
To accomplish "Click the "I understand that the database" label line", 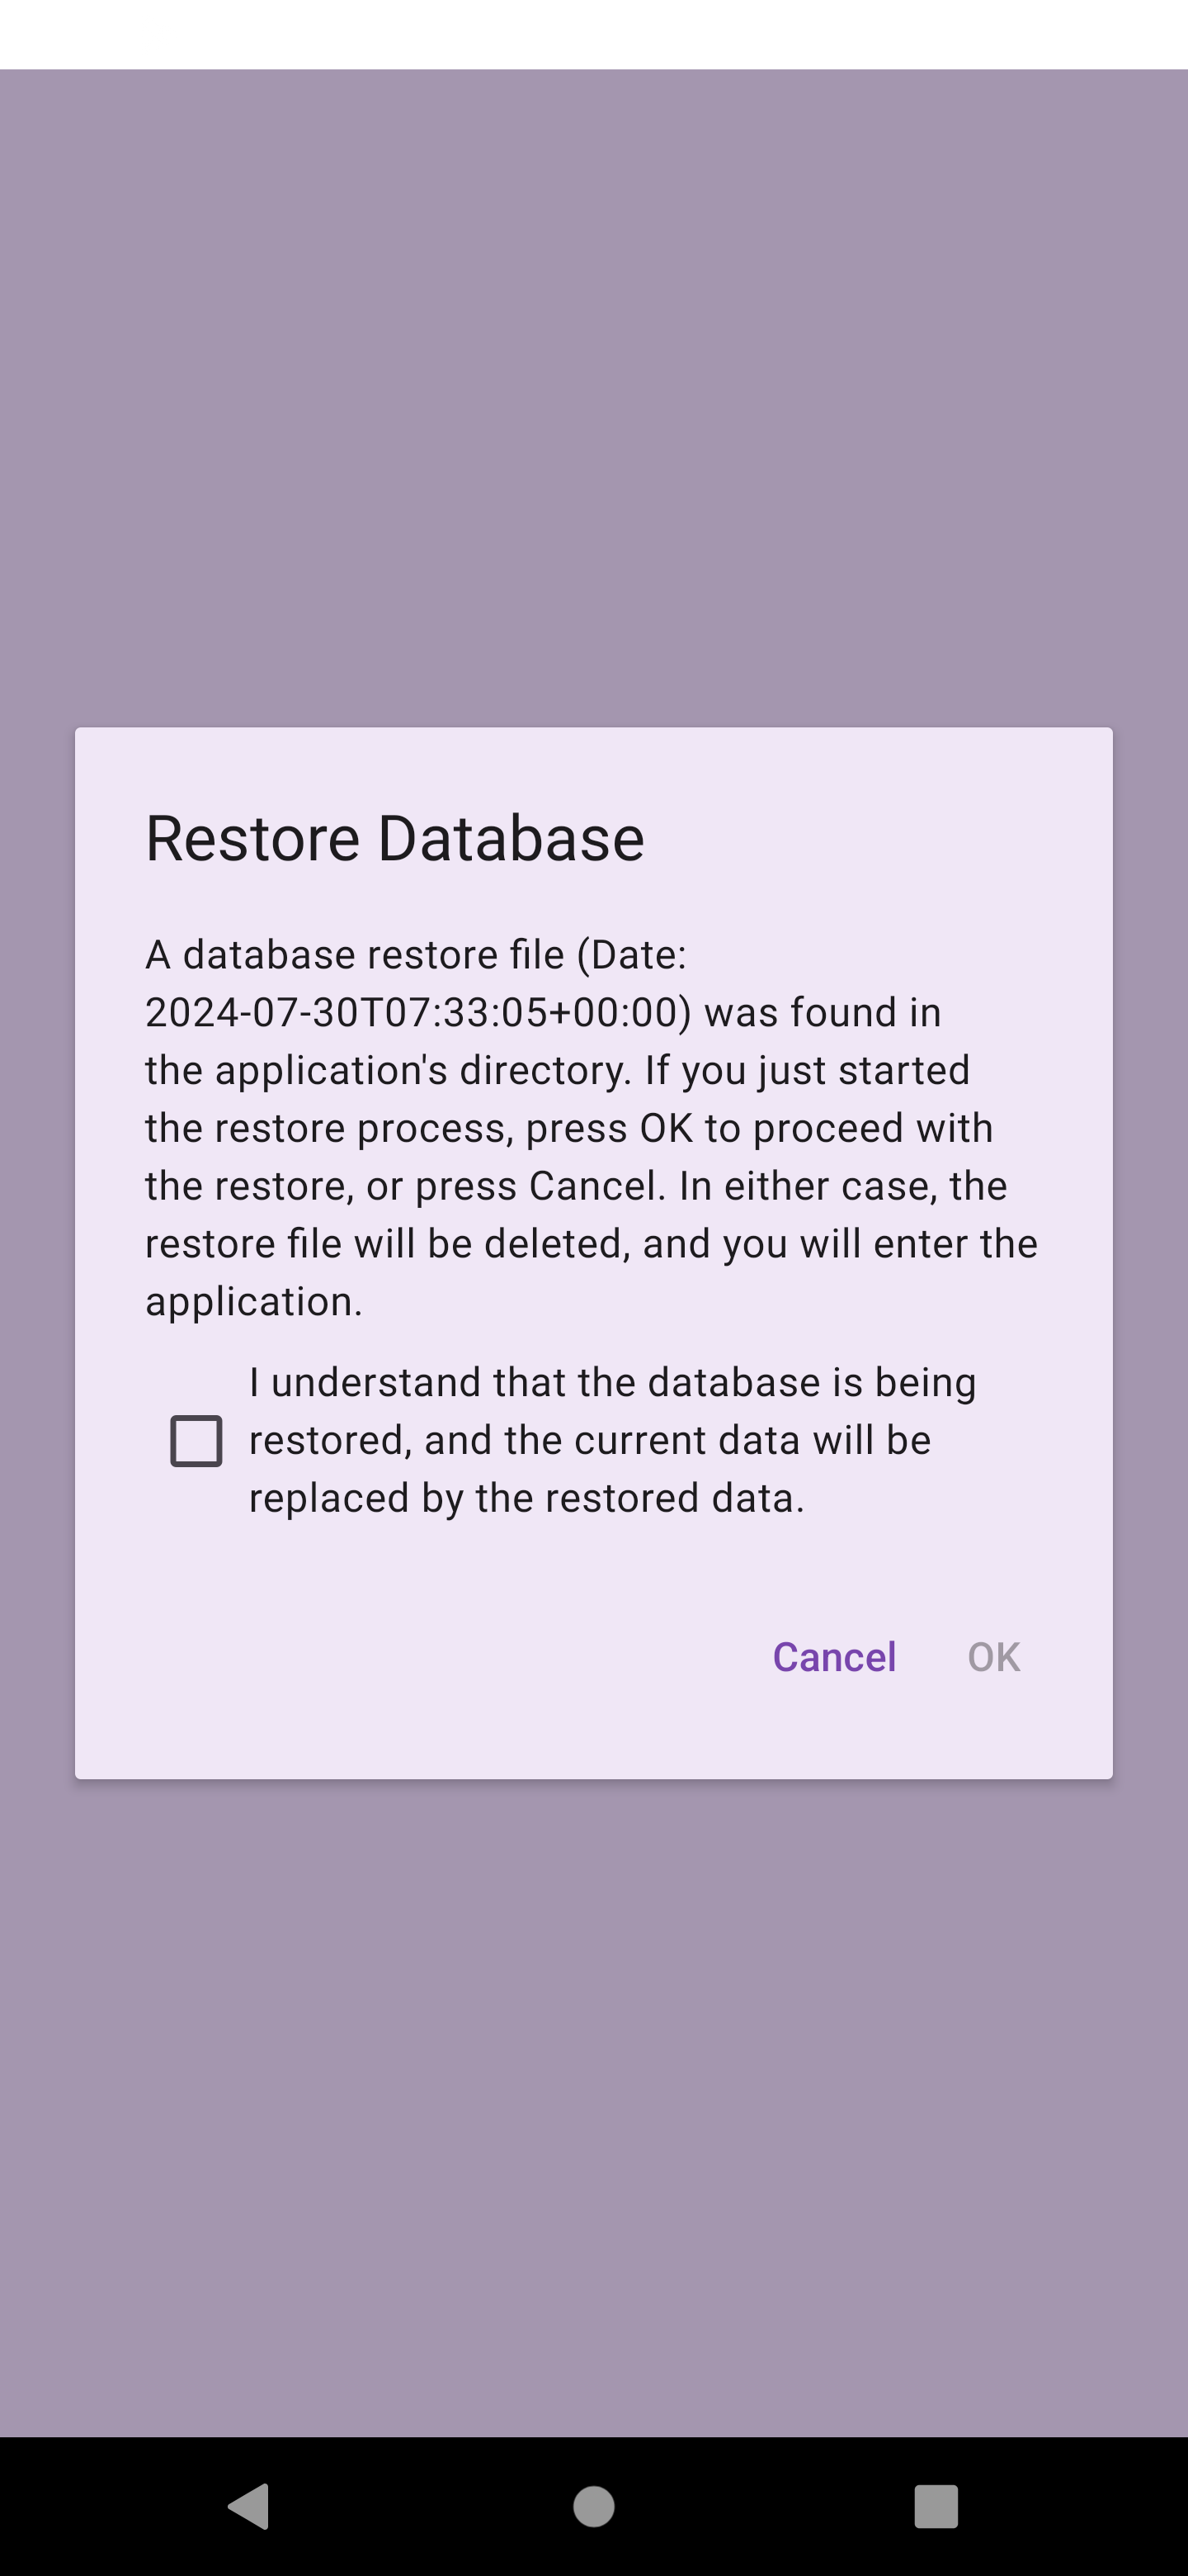I will point(611,1383).
